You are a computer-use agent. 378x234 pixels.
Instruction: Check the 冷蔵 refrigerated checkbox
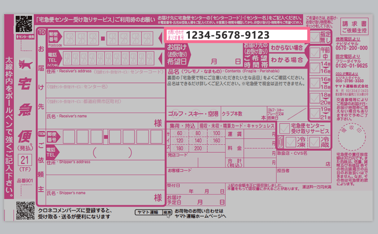pos(315,142)
